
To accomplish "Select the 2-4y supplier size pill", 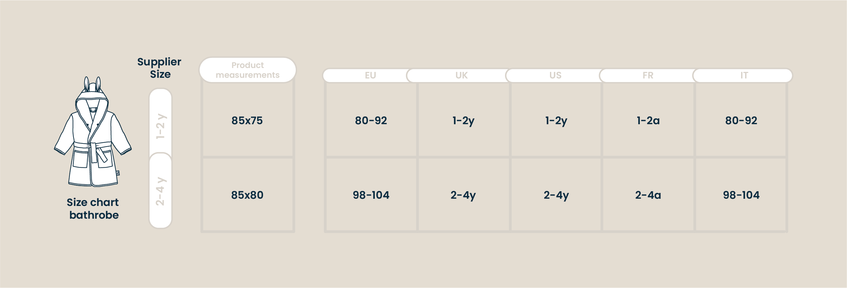I will click(x=160, y=191).
